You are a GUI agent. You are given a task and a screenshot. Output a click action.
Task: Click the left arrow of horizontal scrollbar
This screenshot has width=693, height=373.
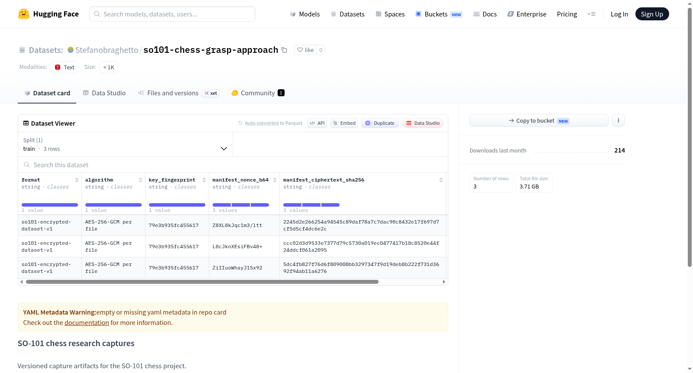click(21, 282)
